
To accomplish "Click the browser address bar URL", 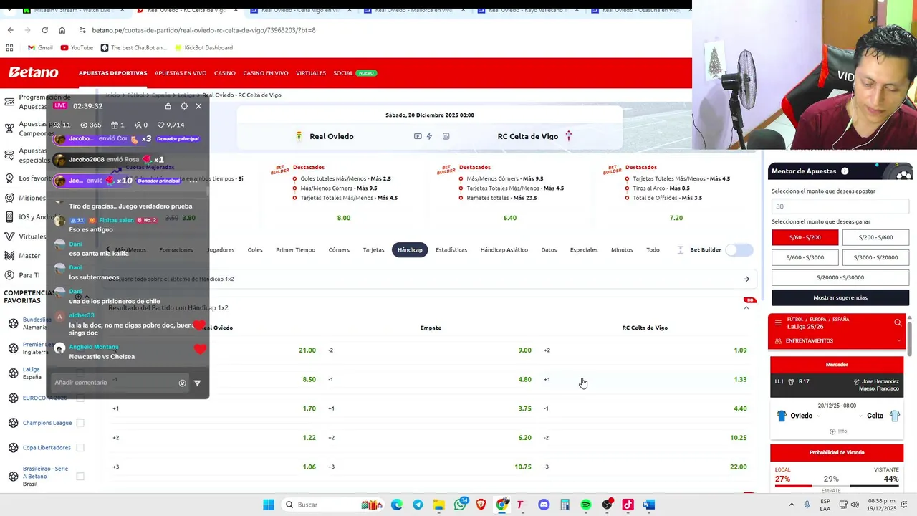I will 203,30.
